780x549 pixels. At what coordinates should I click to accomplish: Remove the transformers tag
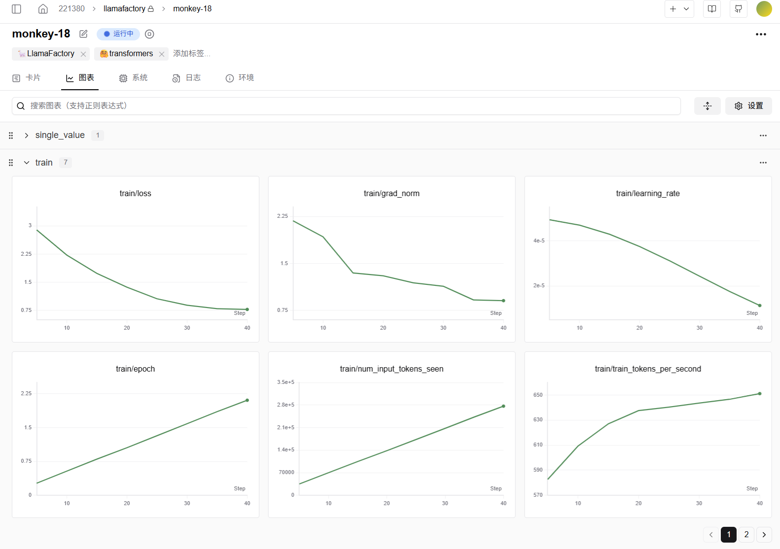[162, 54]
